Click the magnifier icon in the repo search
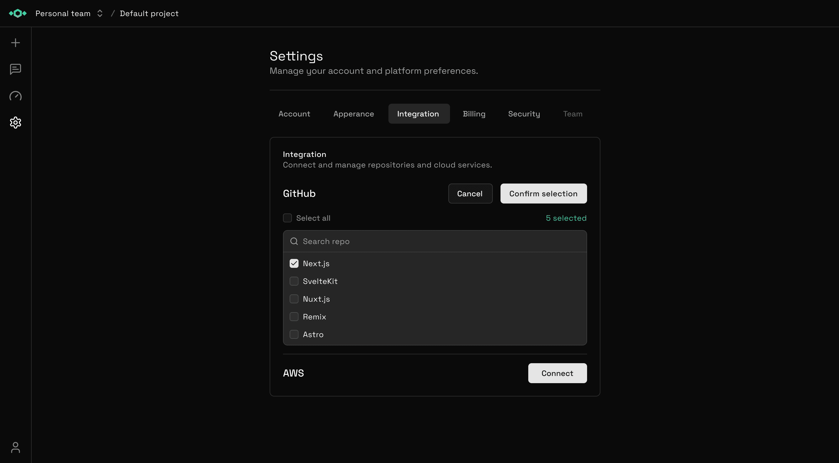The height and width of the screenshot is (463, 839). tap(294, 241)
